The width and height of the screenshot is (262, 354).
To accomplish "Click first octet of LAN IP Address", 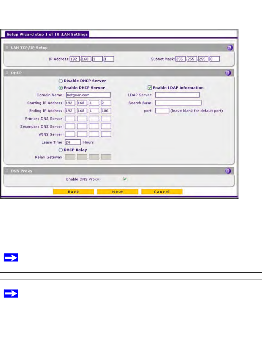I will tap(75, 59).
